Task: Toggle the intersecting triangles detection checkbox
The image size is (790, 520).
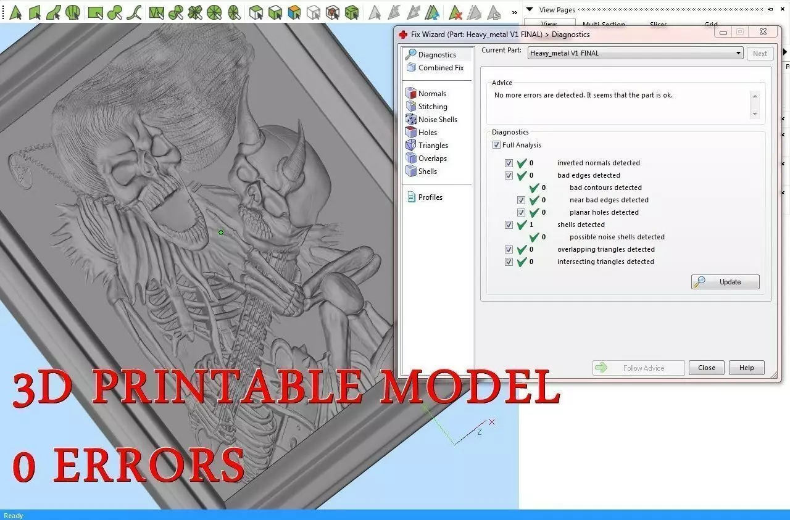Action: pyautogui.click(x=509, y=262)
